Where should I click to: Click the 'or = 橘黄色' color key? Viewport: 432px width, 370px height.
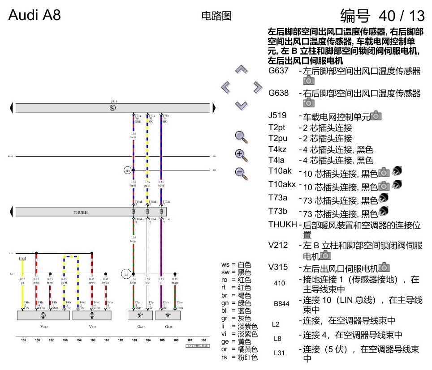click(239, 349)
